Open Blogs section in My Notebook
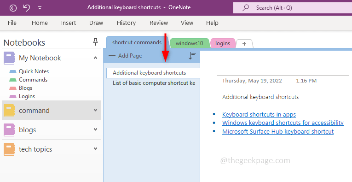The image size is (352, 182). click(x=25, y=88)
